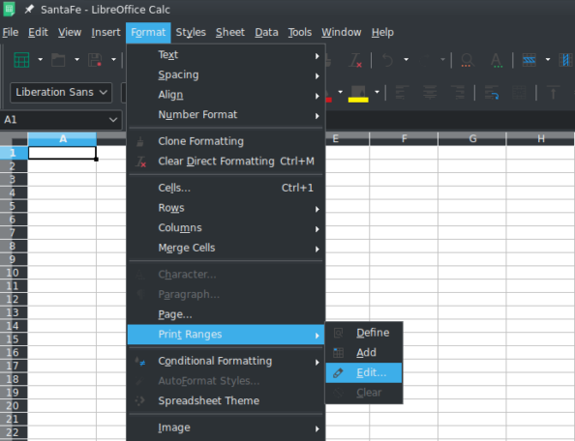
Task: Open the Sheet menu in menu bar
Action: [230, 33]
